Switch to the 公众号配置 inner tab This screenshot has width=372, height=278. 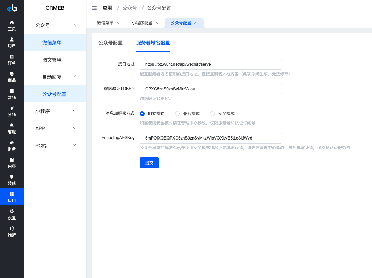click(110, 43)
